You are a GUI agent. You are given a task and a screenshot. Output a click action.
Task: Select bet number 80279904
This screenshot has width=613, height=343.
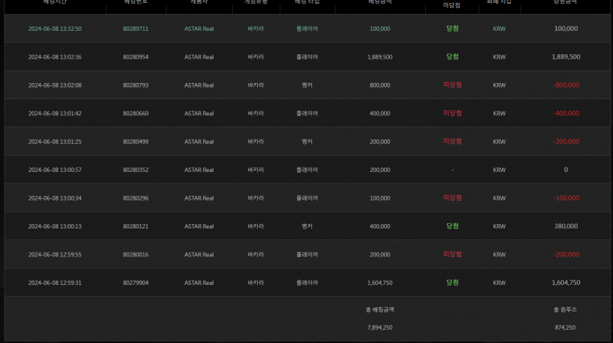coord(136,283)
